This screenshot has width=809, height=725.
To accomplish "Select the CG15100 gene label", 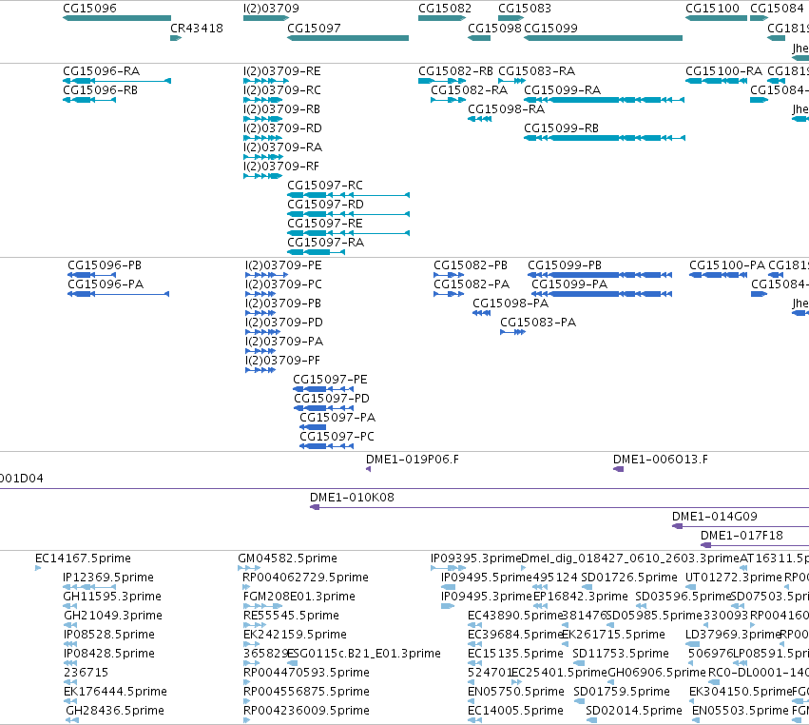I will (713, 9).
